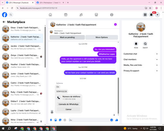Open the Facebook logo home link
Viewport: 164px width, 131px height.
click(x=5, y=15)
